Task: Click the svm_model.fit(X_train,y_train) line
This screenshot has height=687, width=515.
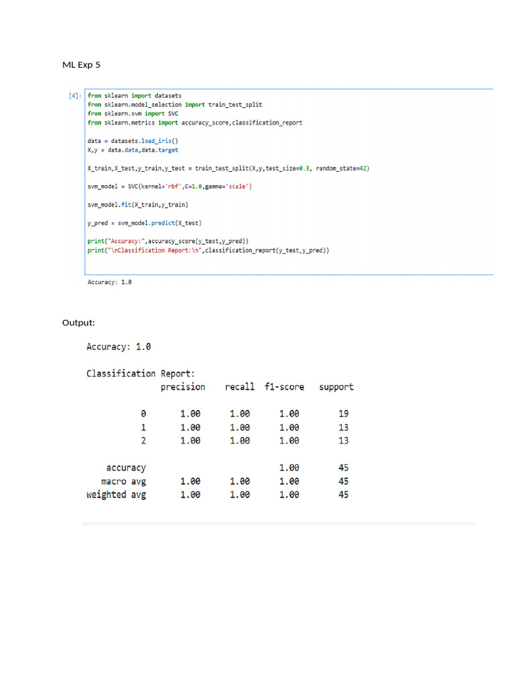Action: (137, 205)
